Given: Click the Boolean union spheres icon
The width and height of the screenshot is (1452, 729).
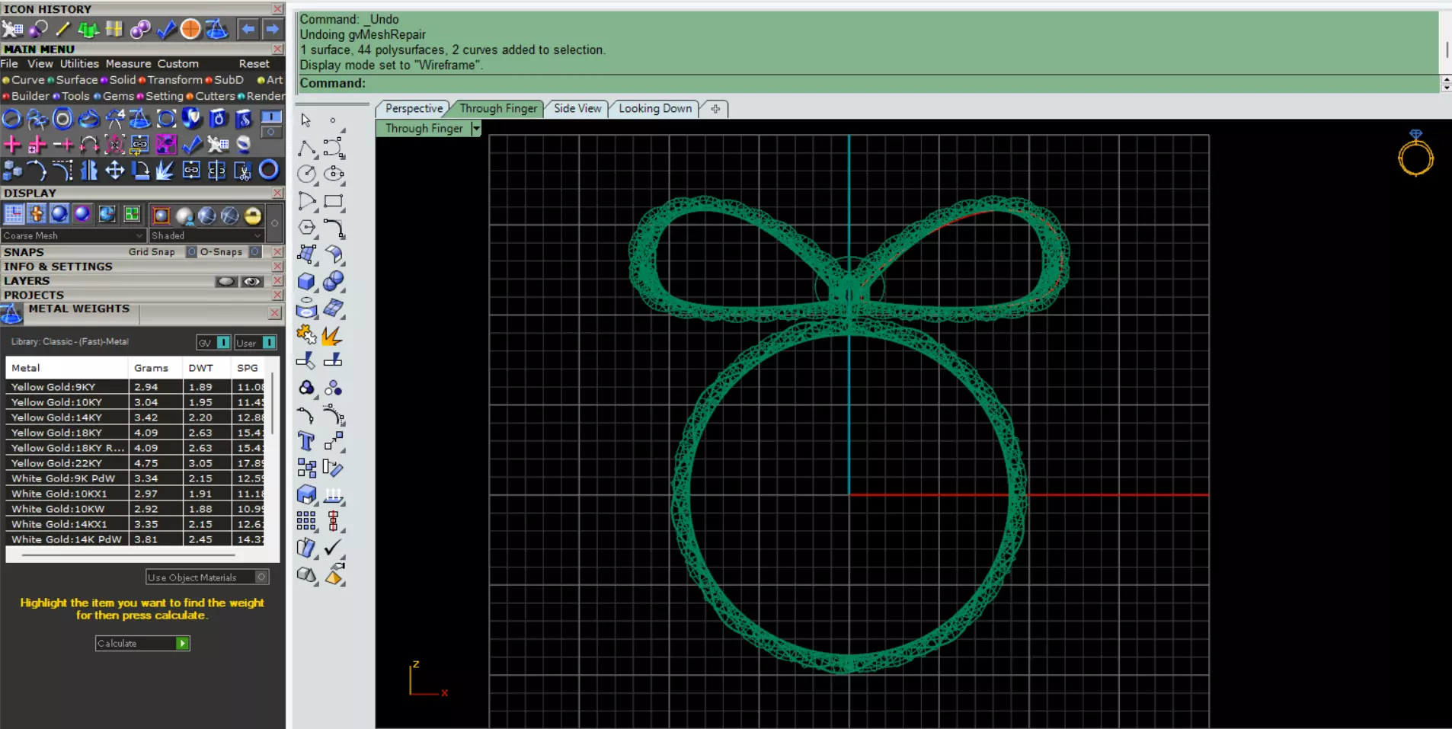Looking at the screenshot, I should pos(334,281).
